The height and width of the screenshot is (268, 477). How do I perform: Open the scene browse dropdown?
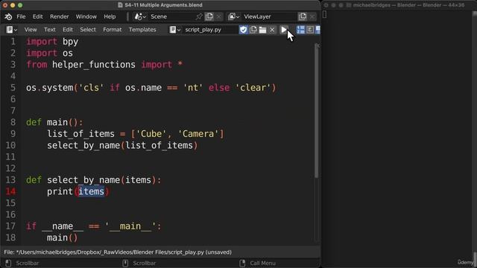pos(140,16)
